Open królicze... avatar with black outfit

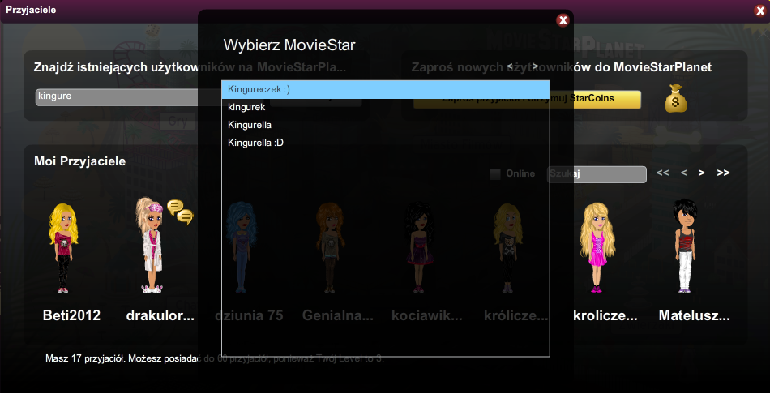point(507,248)
